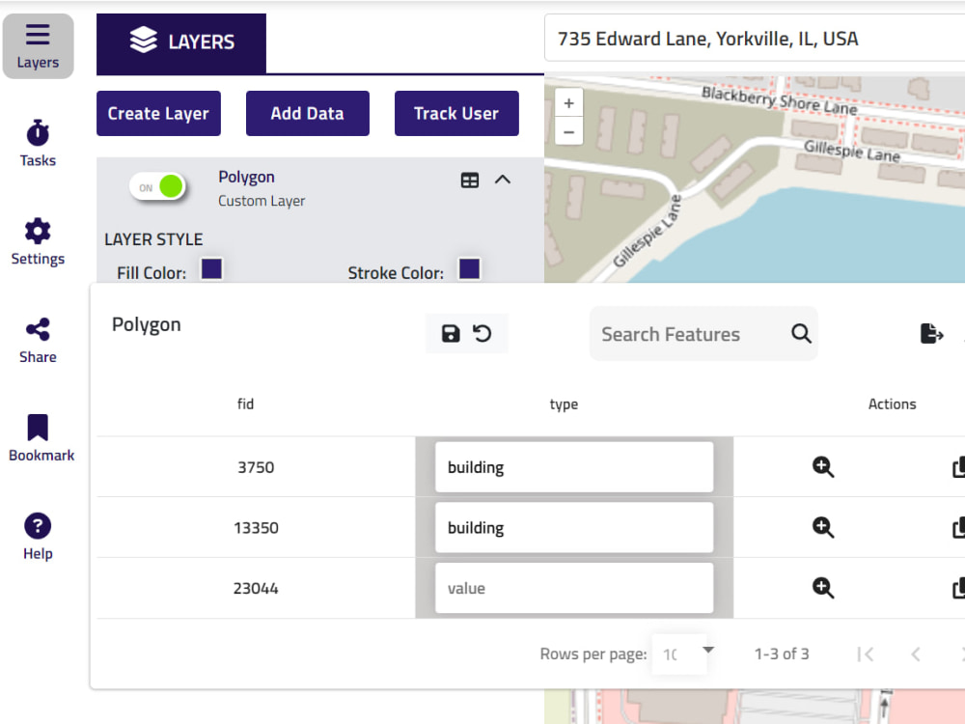The width and height of the screenshot is (965, 724).
Task: Go to previous page of table
Action: 916,654
